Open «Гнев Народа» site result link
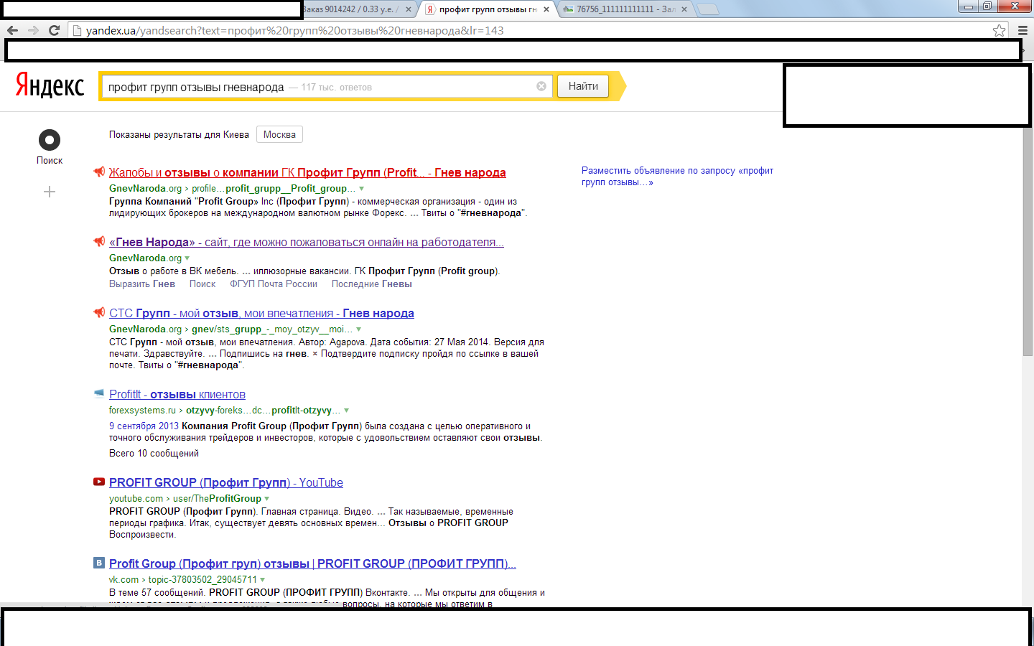1034x646 pixels. coord(307,242)
